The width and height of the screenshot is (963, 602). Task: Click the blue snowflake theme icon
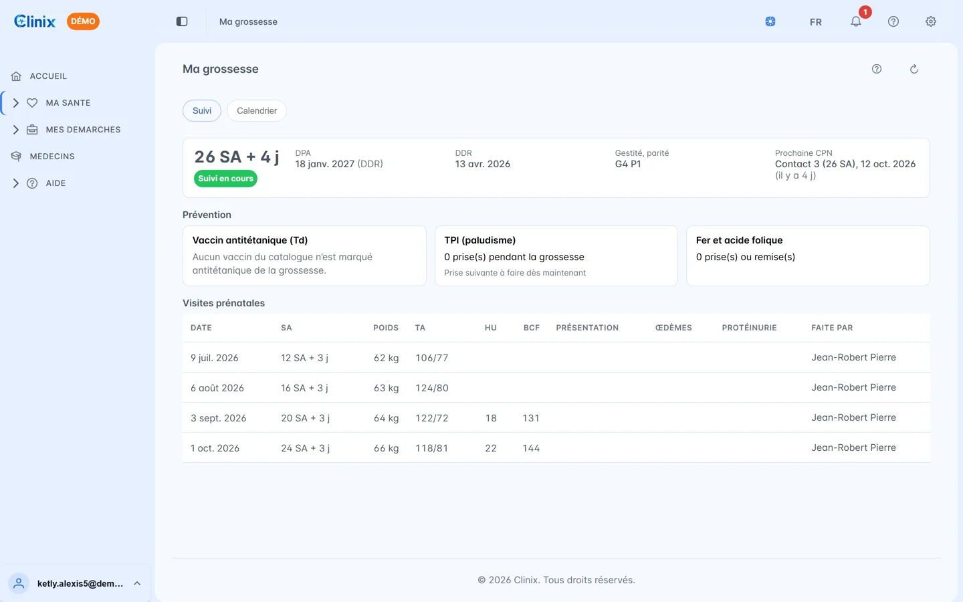click(770, 21)
